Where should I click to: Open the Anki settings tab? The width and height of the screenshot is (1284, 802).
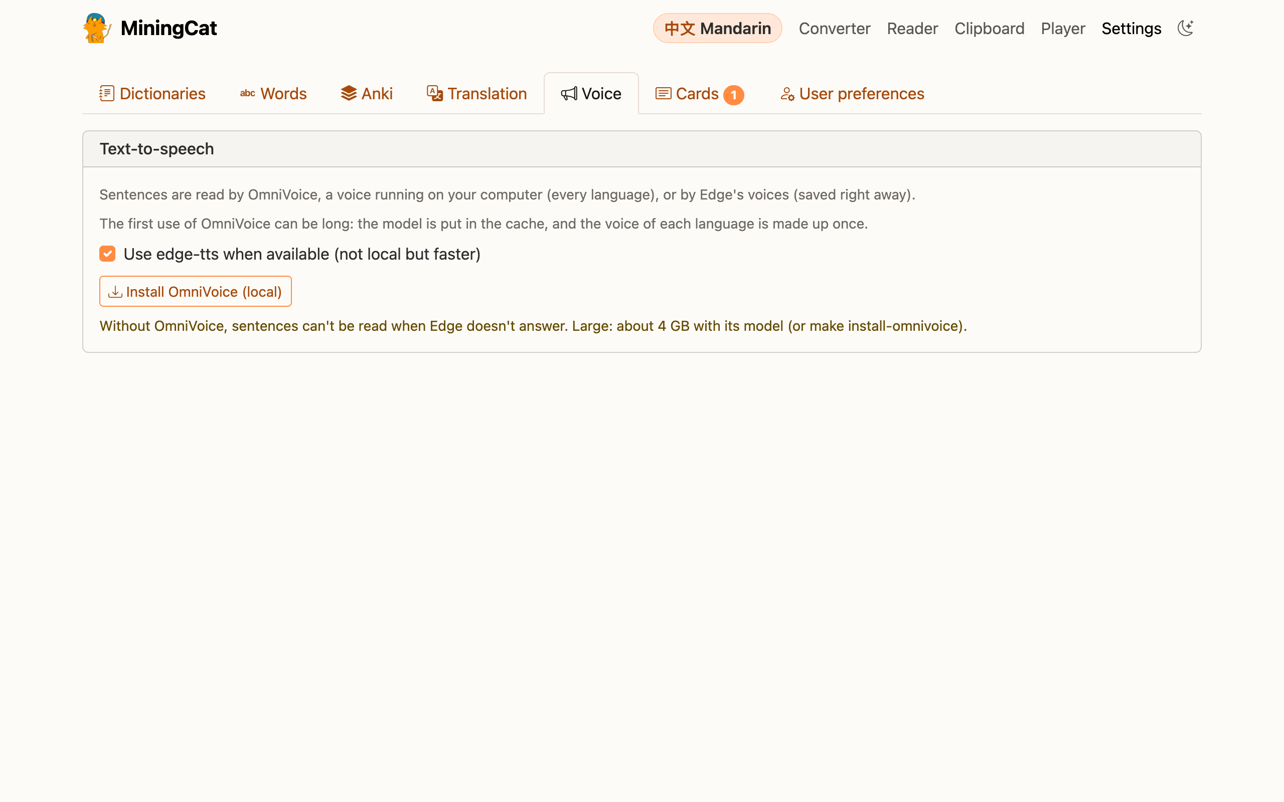(367, 93)
